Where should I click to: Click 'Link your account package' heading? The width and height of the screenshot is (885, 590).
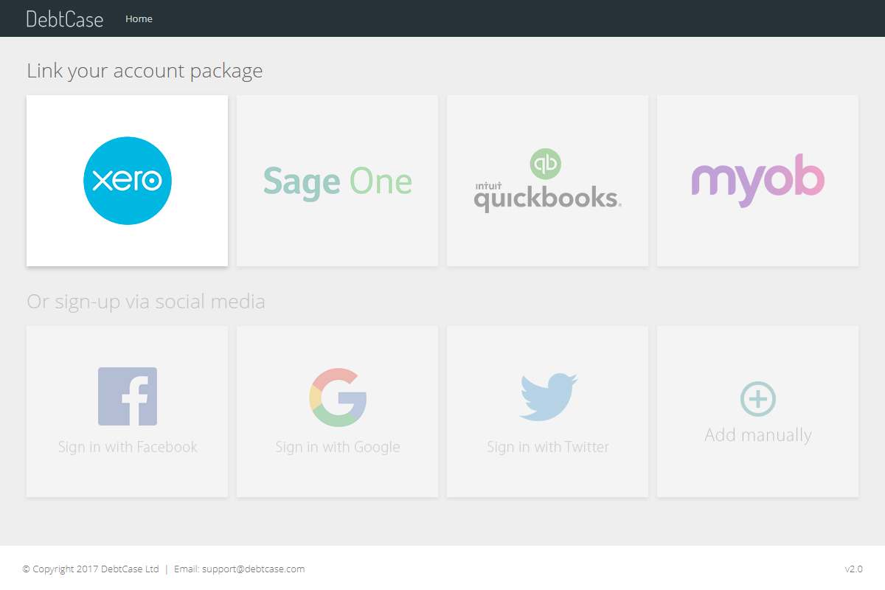click(x=145, y=71)
